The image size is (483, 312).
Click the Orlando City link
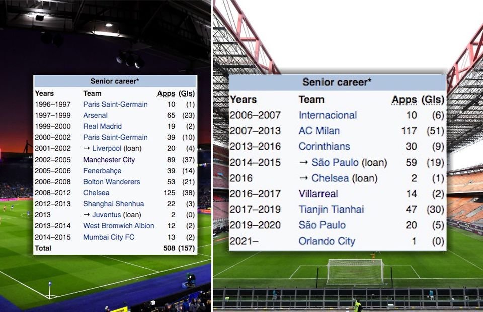point(327,241)
